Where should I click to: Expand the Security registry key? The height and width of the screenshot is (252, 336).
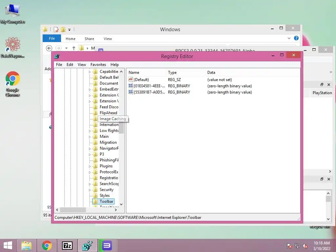point(90,190)
